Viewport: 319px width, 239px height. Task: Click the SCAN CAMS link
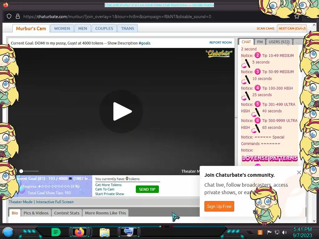coord(265,28)
